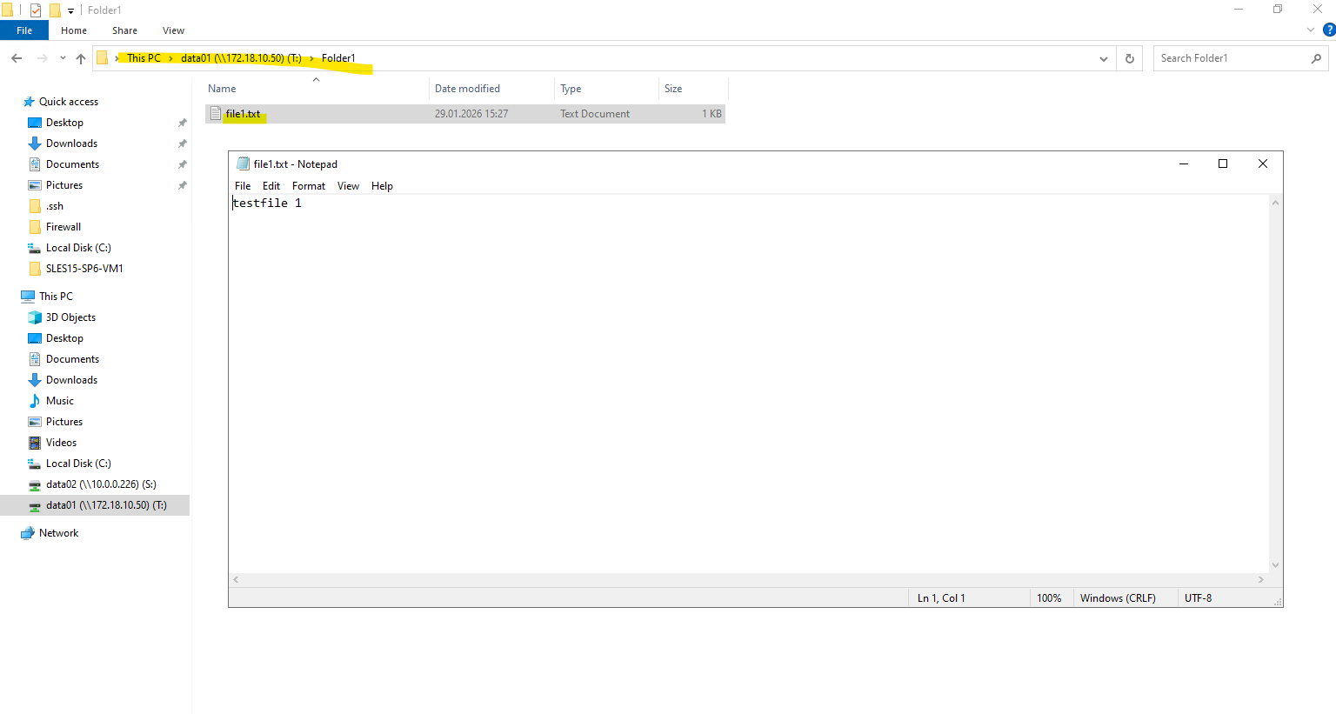
Task: Open the .ssh folder in sidebar
Action: [55, 206]
